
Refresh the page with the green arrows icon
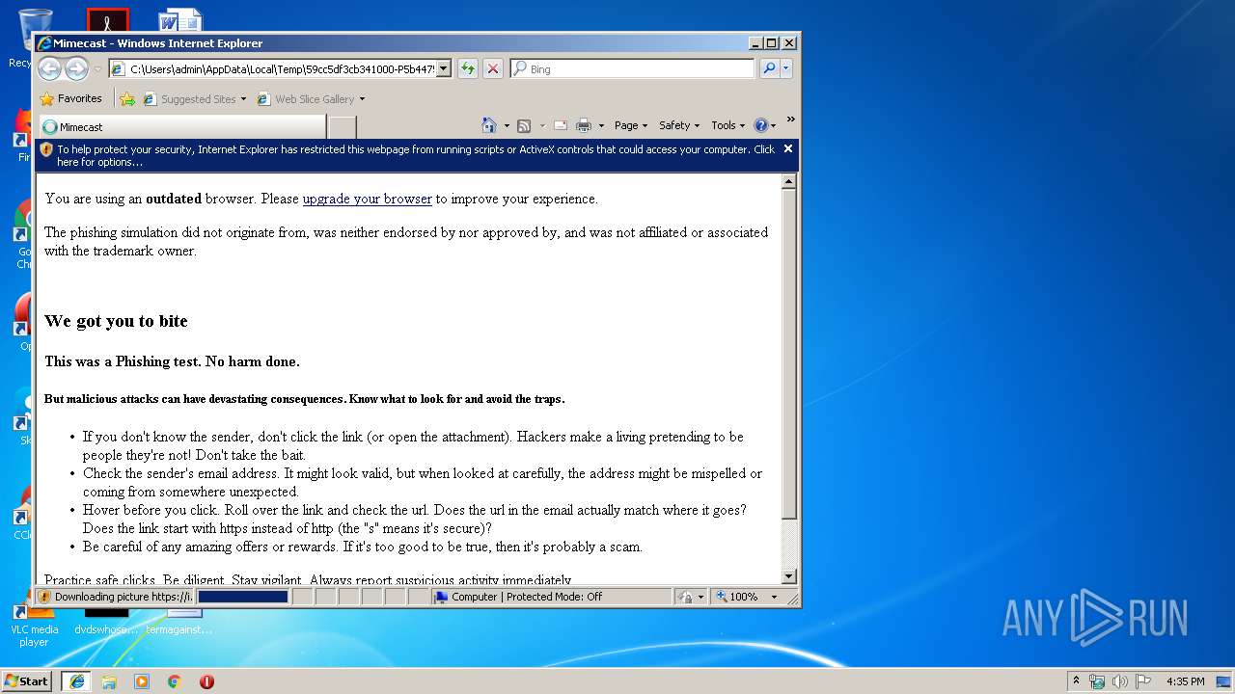tap(468, 68)
